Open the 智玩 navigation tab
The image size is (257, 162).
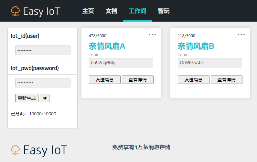164,11
